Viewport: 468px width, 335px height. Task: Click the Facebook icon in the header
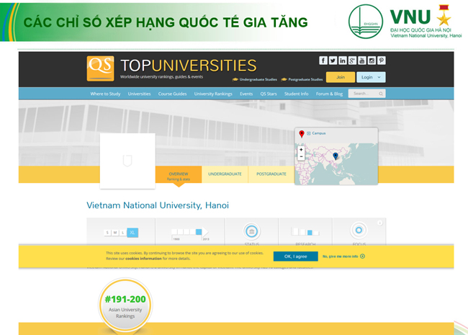click(323, 61)
